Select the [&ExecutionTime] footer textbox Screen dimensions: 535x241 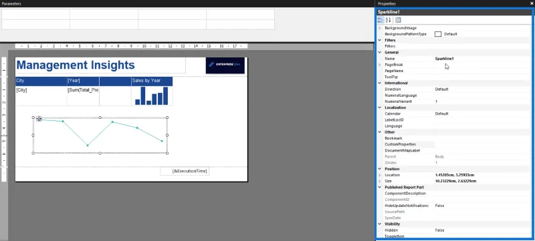pyautogui.click(x=185, y=171)
